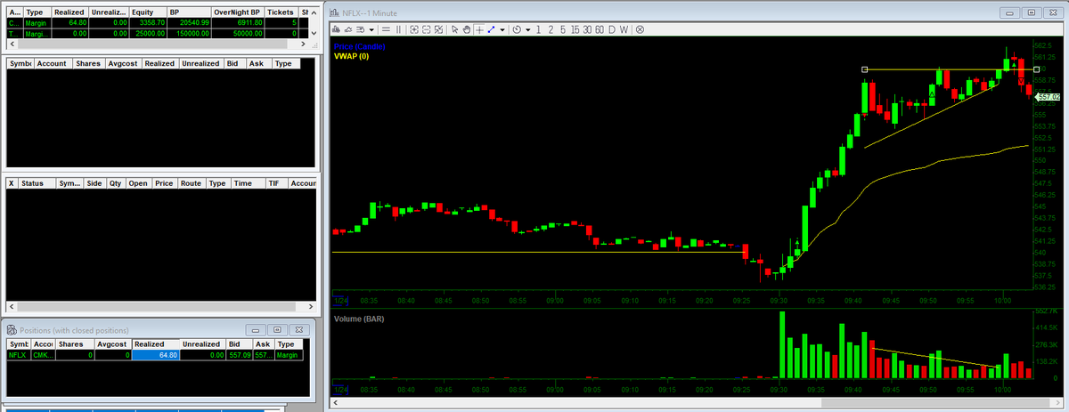Open the dropdown beside the clock icon
Viewport: 1069px width, 412px height.
click(528, 29)
